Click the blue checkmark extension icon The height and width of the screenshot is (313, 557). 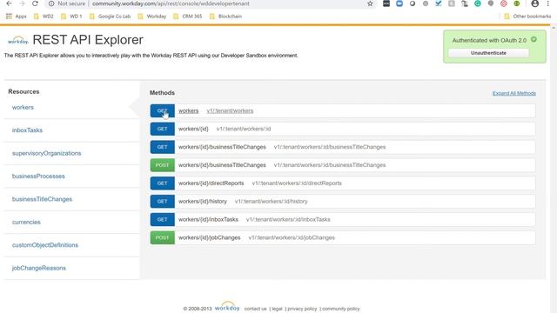(x=439, y=3)
